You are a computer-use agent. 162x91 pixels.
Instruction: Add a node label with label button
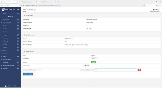tap(87, 66)
